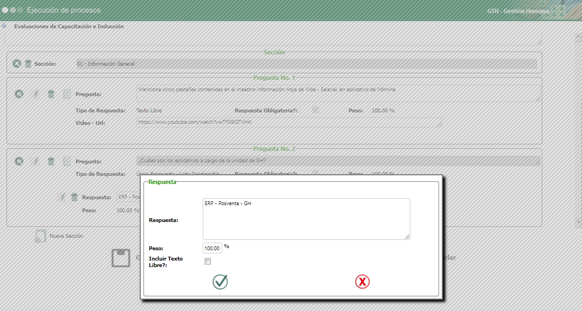This screenshot has width=582, height=311.
Task: Click inside the Respuesta textarea in the dialog
Action: pyautogui.click(x=306, y=219)
